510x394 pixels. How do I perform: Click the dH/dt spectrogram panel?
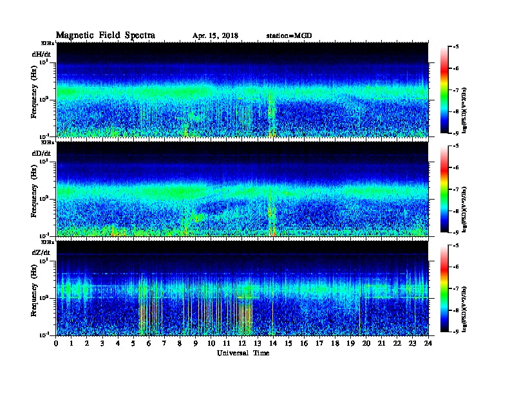(x=242, y=89)
